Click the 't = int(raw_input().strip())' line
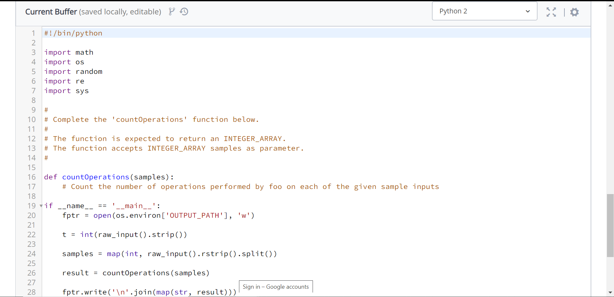614x297 pixels. tap(124, 235)
